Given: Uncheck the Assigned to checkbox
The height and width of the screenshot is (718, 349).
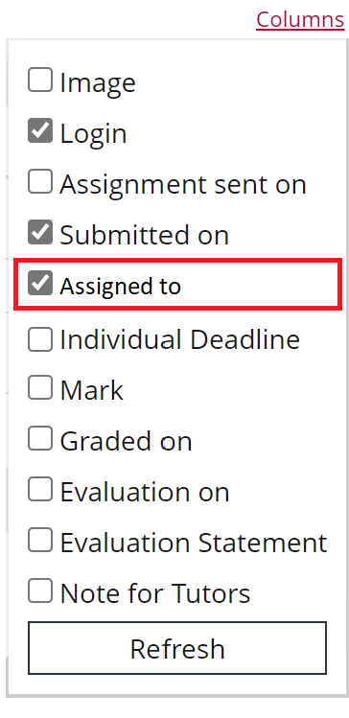Looking at the screenshot, I should 40,283.
